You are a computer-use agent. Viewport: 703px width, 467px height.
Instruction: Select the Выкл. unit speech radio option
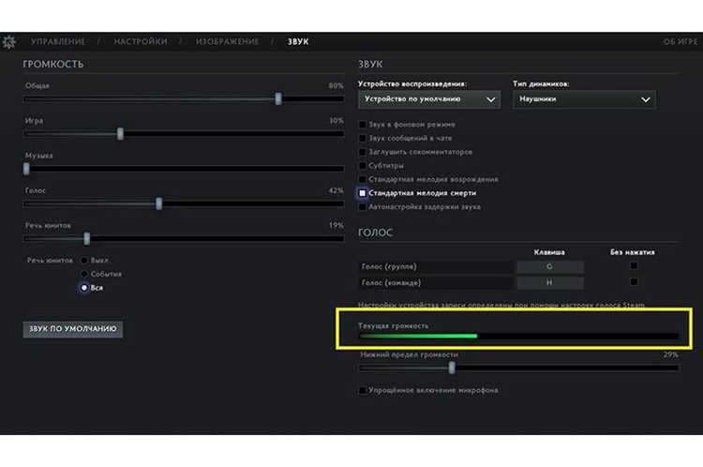coord(83,260)
